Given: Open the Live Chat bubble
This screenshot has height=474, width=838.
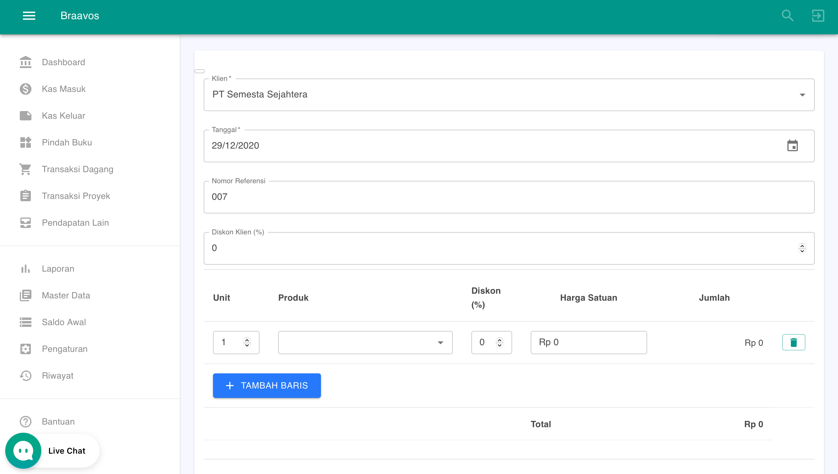Looking at the screenshot, I should pos(24,450).
